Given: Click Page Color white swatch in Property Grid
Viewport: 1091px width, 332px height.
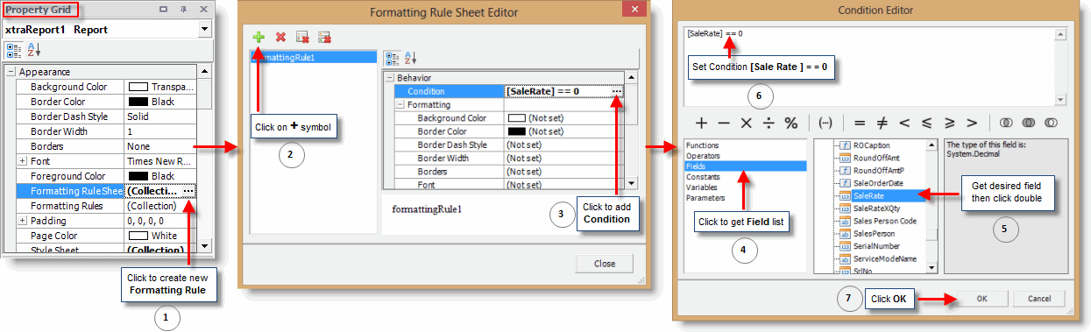Looking at the screenshot, I should pos(138,236).
